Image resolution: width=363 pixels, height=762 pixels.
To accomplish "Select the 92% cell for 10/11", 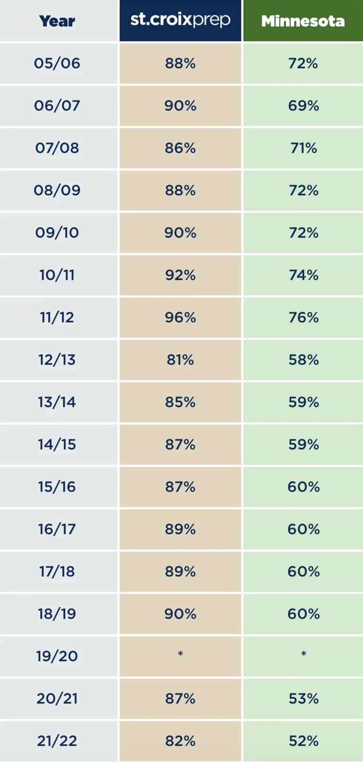I will point(180,275).
